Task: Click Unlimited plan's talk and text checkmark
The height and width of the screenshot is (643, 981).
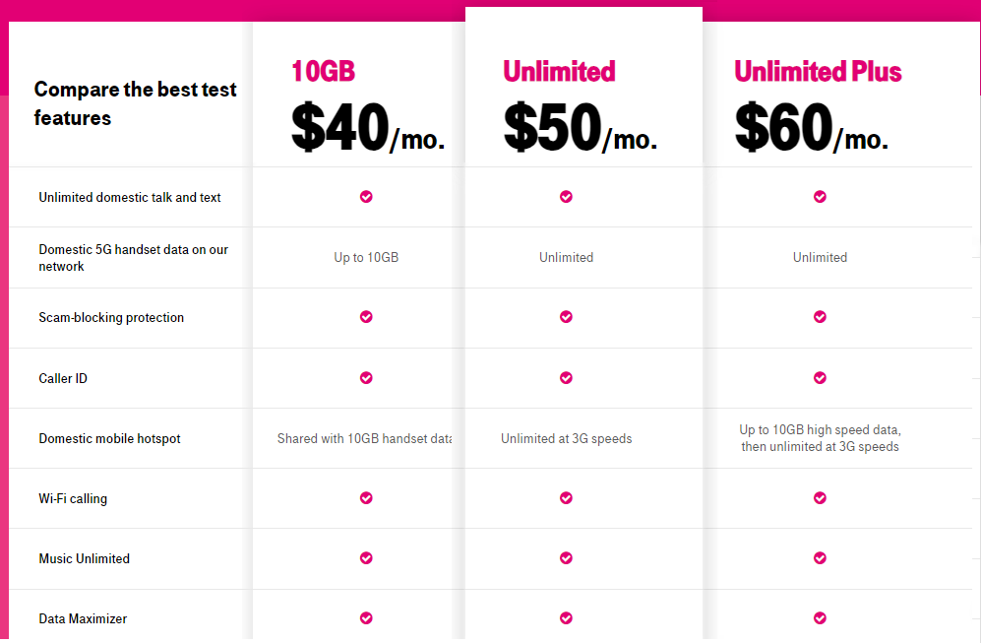Action: [566, 197]
